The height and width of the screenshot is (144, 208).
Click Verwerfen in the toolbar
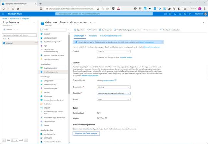(92, 30)
